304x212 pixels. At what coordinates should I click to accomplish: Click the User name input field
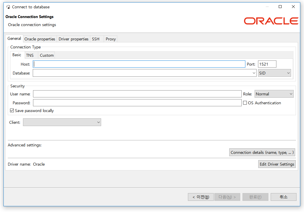(x=137, y=94)
